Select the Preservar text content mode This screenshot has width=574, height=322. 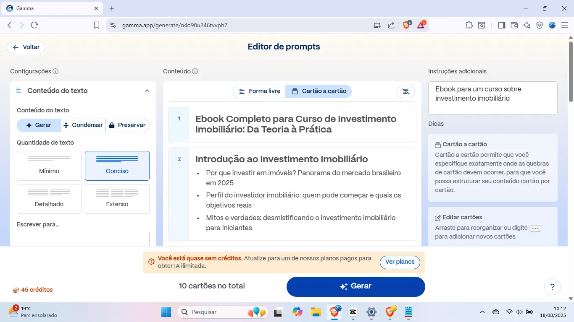[127, 125]
